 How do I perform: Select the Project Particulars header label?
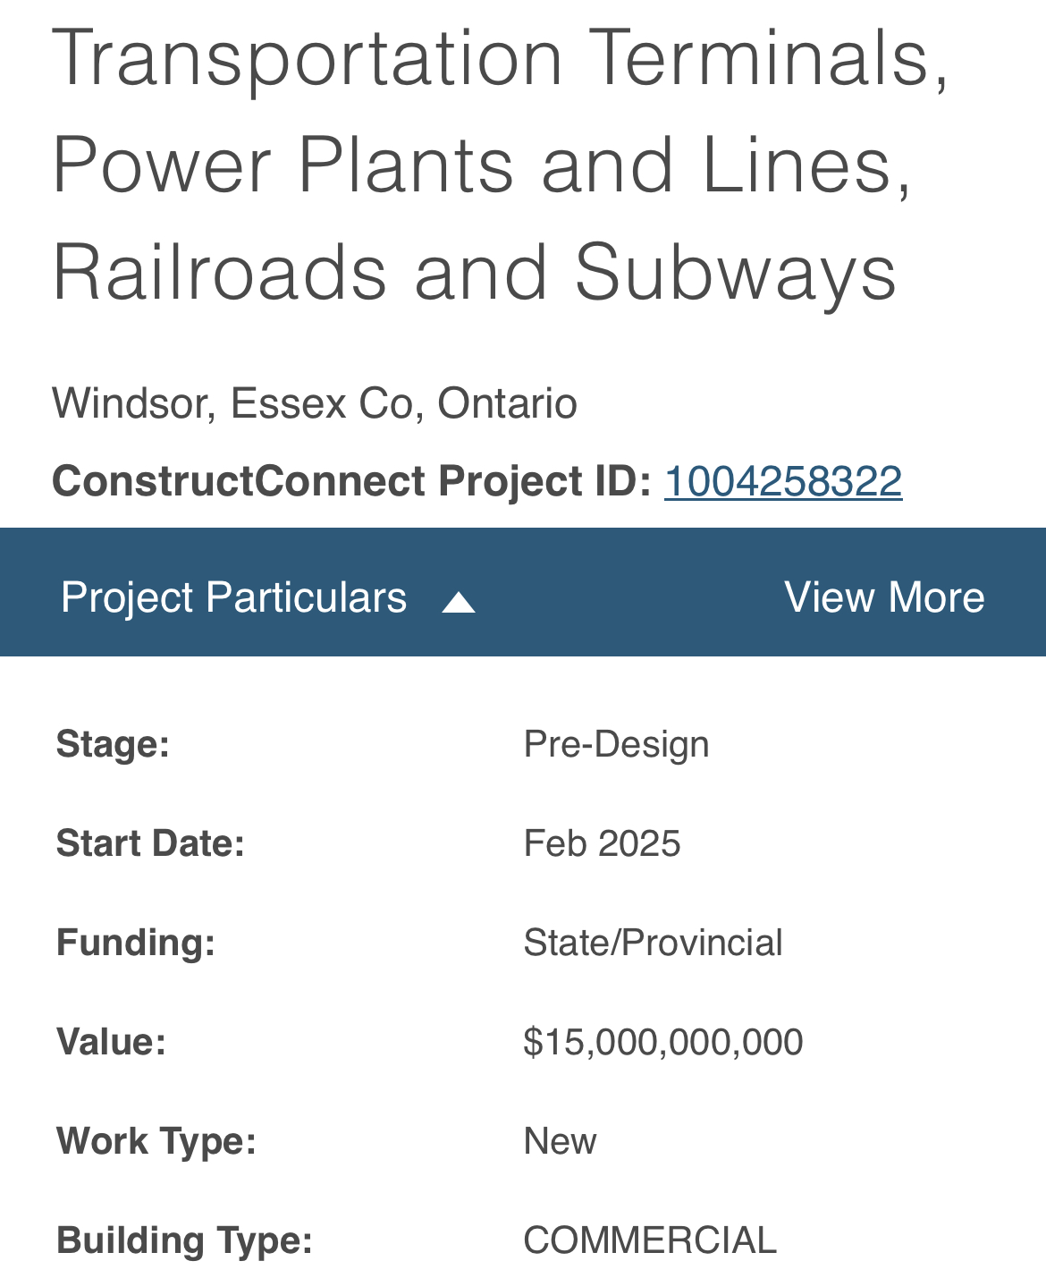tap(233, 597)
